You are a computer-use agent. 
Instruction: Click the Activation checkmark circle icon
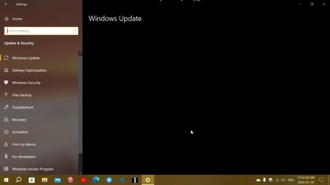tap(6, 132)
